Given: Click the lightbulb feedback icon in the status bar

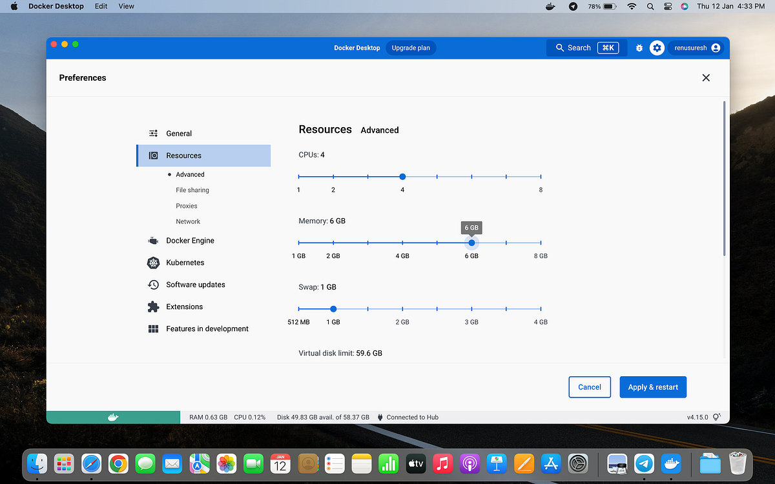Looking at the screenshot, I should coord(716,418).
